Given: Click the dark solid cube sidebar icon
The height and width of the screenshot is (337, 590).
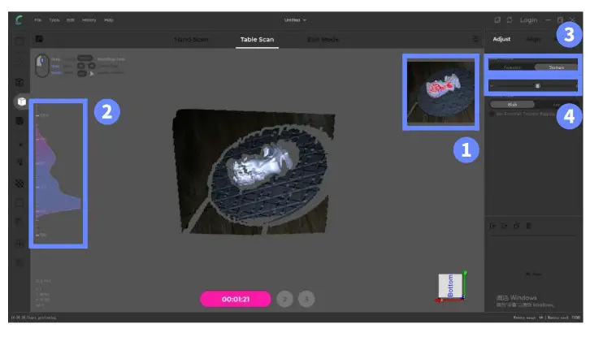Looking at the screenshot, I should [20, 121].
